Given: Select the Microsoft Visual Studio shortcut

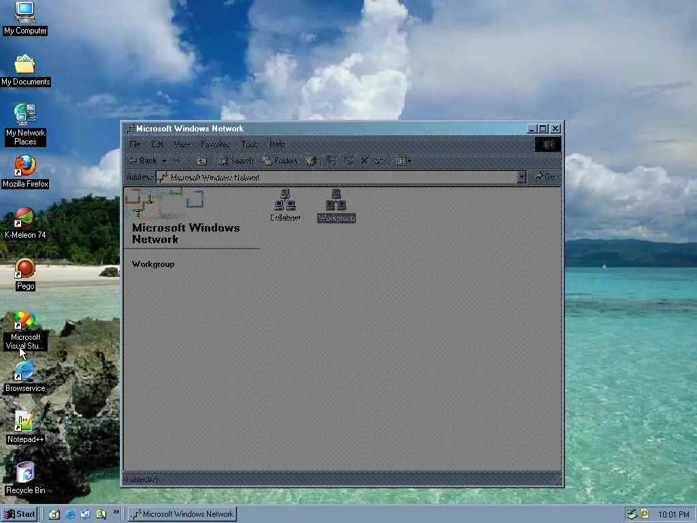Looking at the screenshot, I should (25, 331).
